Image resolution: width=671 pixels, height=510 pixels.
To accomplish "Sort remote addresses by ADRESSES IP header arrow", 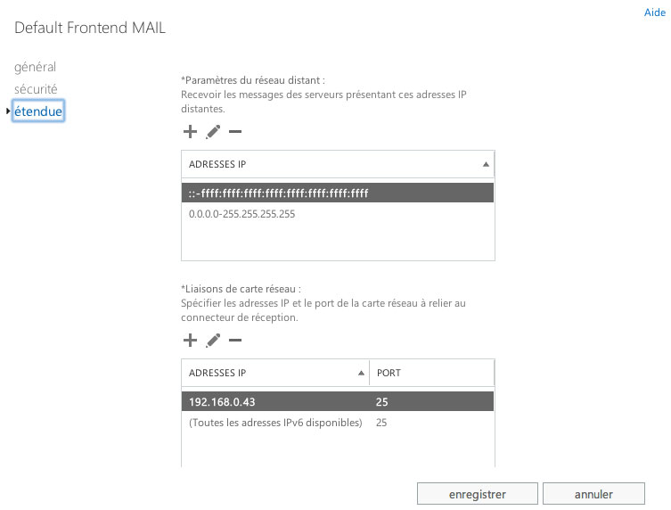I will click(486, 164).
